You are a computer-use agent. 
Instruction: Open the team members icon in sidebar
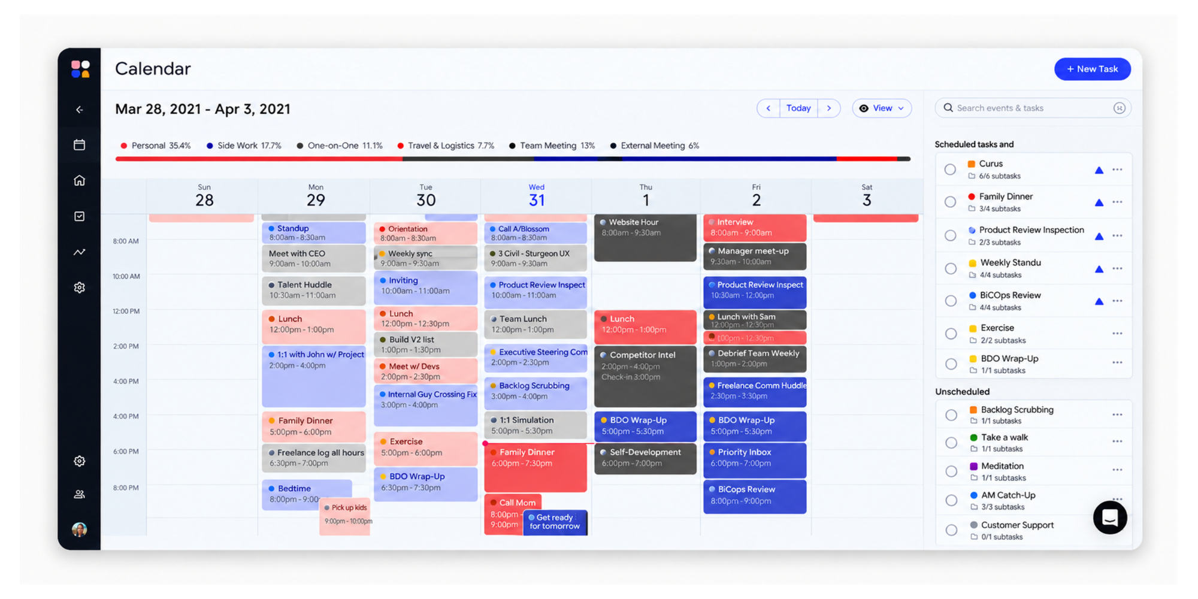80,494
